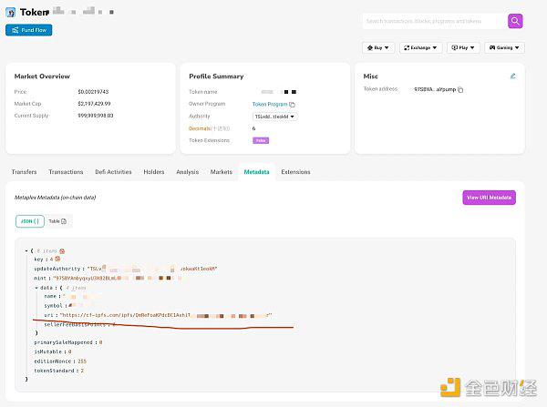Open the Exchange dropdown menu

(x=421, y=47)
